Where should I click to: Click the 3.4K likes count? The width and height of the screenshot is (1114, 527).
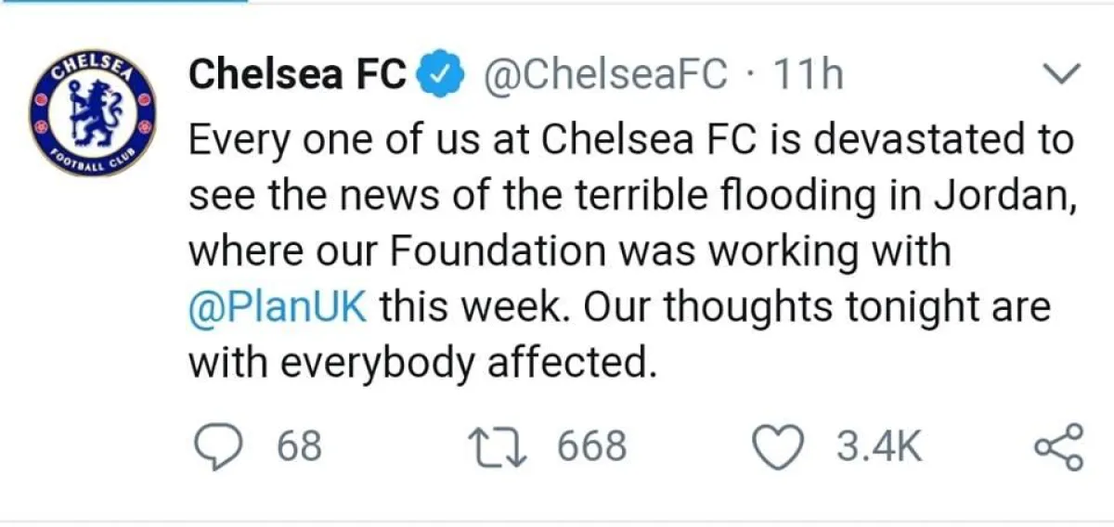point(878,447)
